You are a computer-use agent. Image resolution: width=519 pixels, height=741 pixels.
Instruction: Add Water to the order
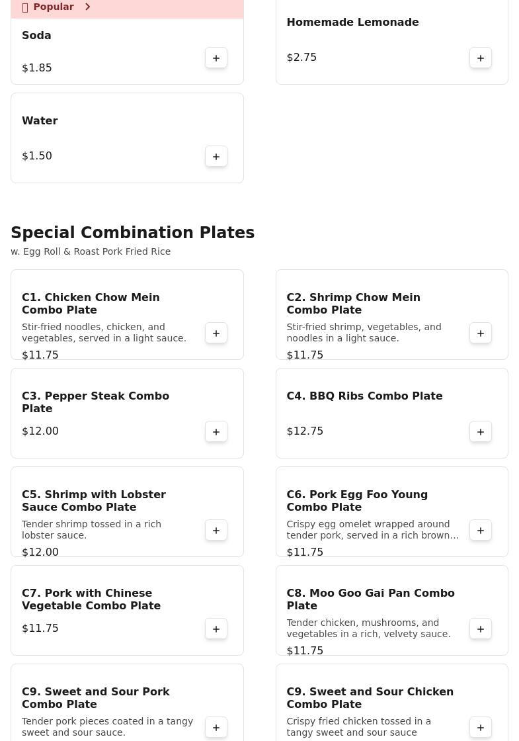(216, 157)
